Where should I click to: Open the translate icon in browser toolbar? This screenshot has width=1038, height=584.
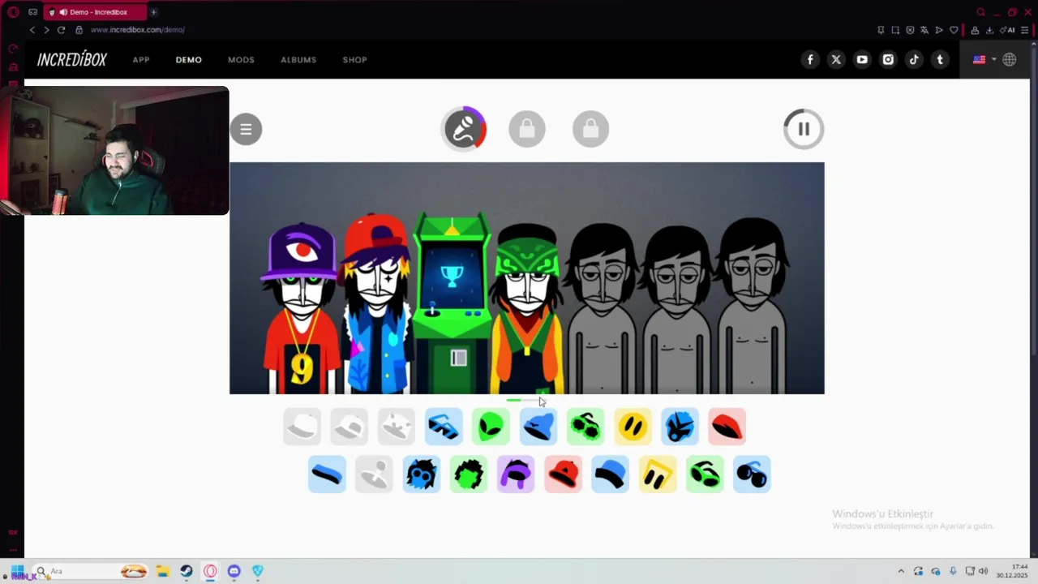point(924,30)
